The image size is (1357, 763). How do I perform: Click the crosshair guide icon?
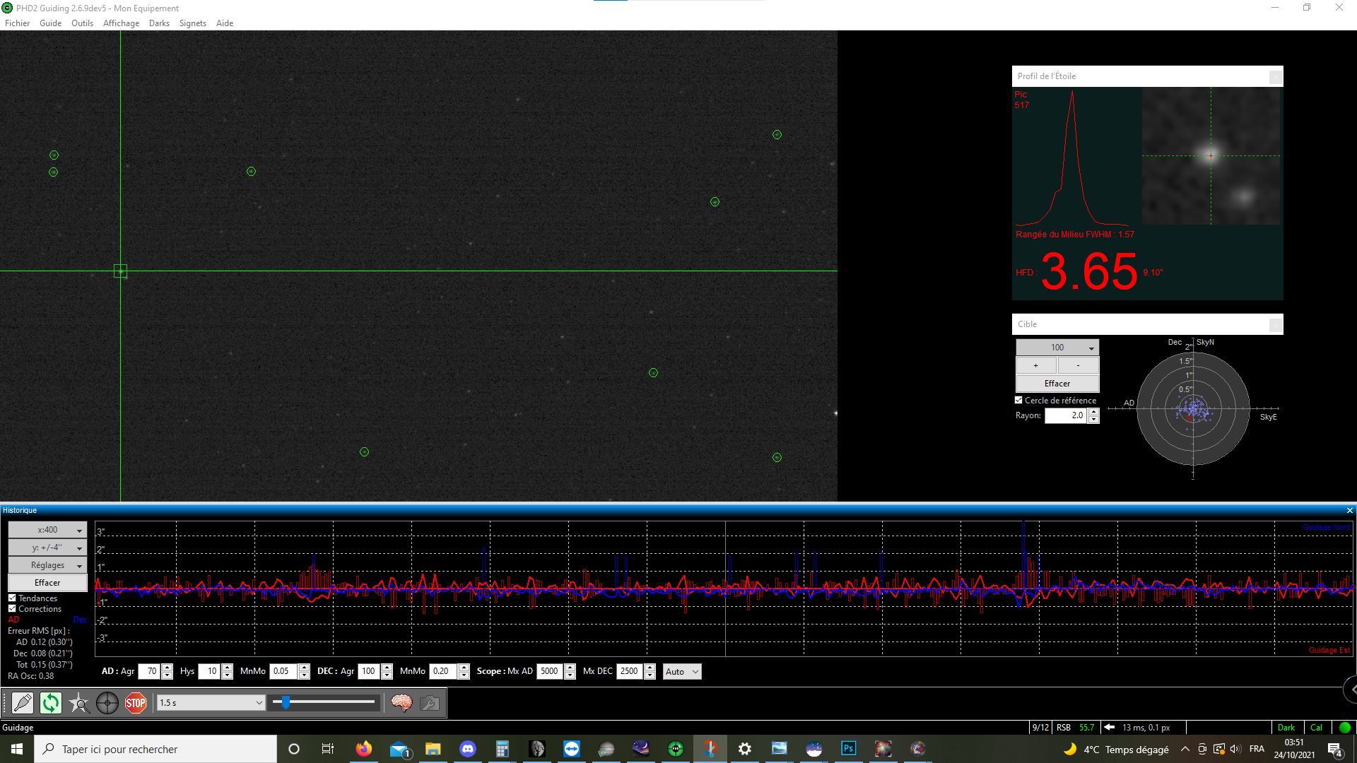(107, 703)
